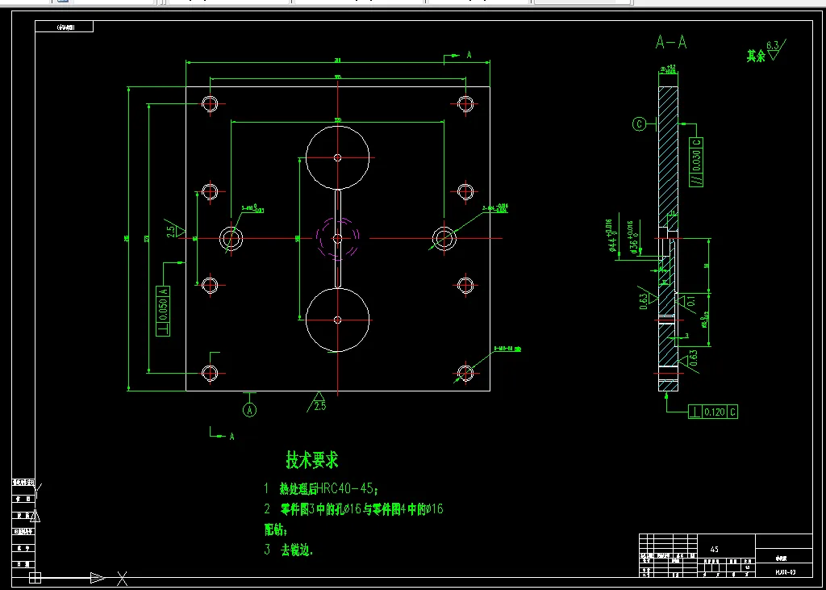The height and width of the screenshot is (590, 826).
Task: Select the magenta dashed circle at plate center
Action: click(338, 238)
